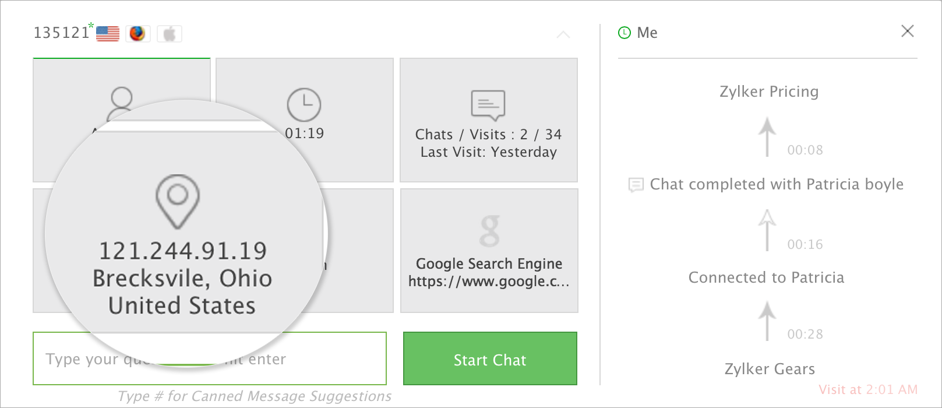Click the Connected to Patricia entry
The width and height of the screenshot is (942, 408).
pos(766,277)
